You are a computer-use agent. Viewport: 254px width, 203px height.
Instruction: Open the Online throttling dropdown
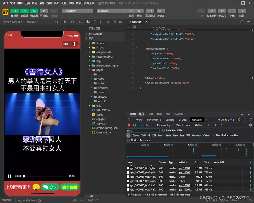[202, 125]
